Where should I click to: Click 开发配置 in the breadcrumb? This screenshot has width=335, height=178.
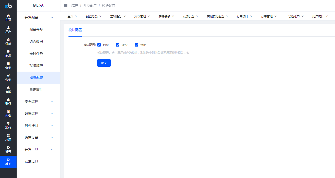coord(90,5)
